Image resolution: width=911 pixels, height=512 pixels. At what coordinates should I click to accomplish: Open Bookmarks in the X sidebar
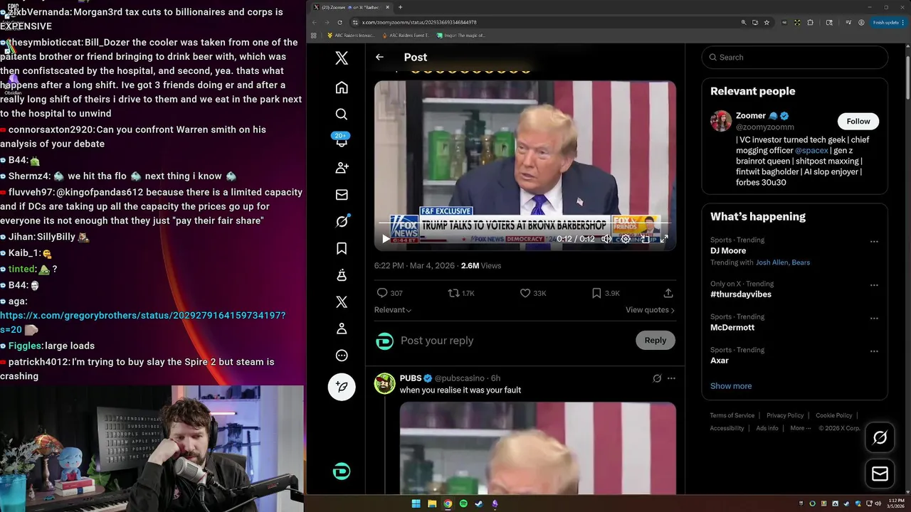point(342,248)
